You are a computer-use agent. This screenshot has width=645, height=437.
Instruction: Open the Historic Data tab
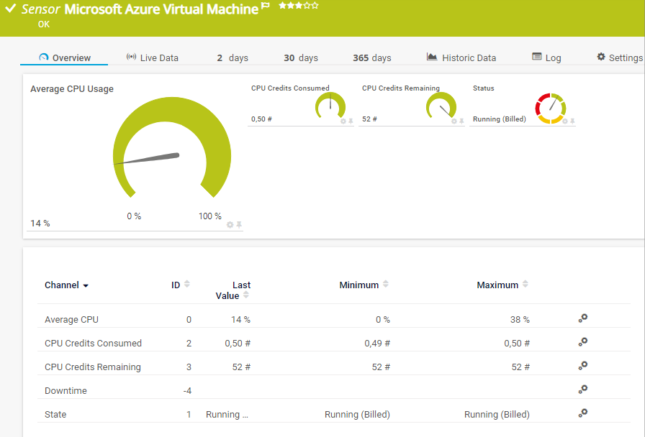(461, 57)
